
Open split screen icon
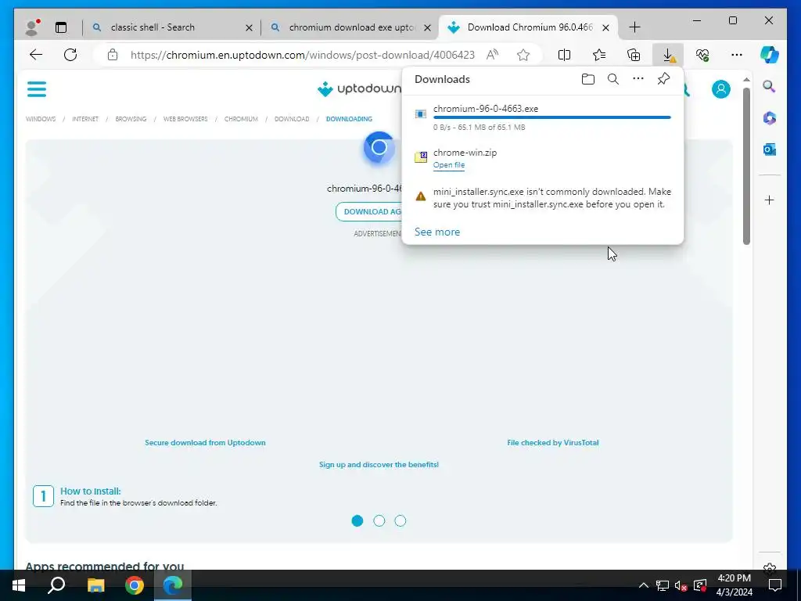click(x=565, y=55)
